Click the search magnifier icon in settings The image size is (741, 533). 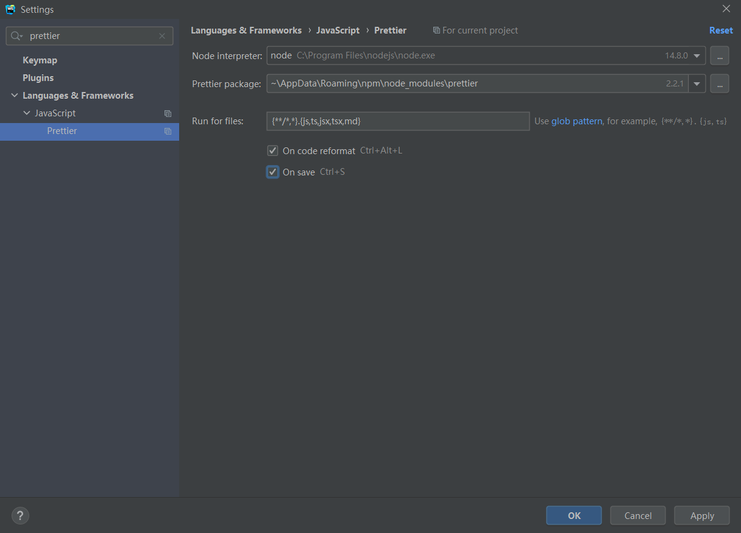click(x=16, y=36)
